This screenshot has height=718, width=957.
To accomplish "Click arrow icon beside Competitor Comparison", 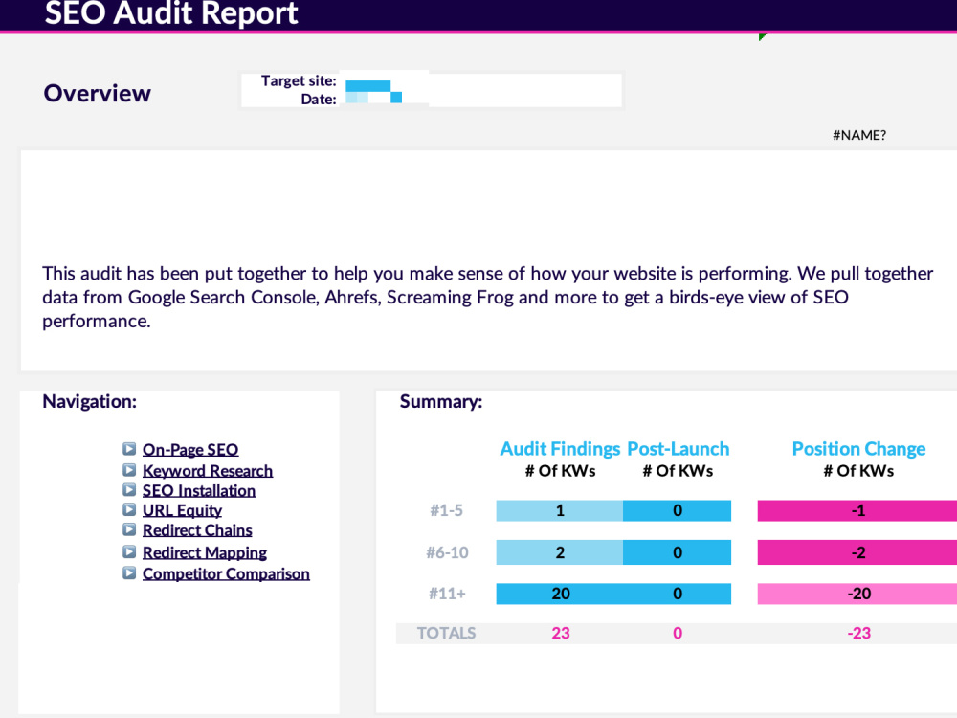I will (129, 572).
